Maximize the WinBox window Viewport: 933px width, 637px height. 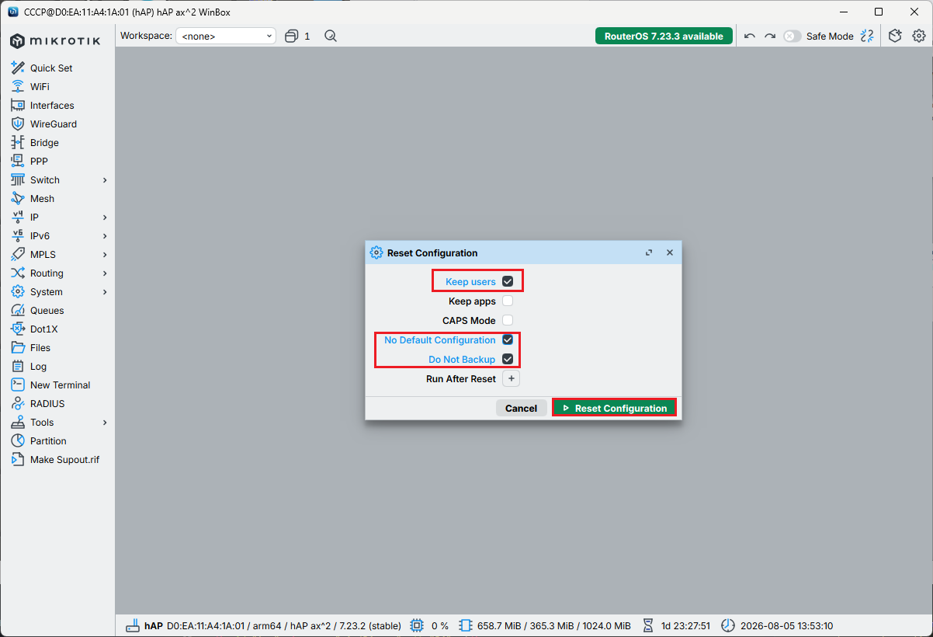[x=879, y=12]
